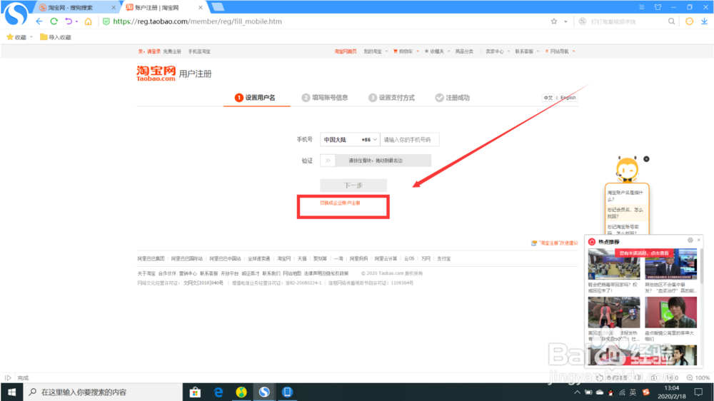This screenshot has height=401, width=714.
Task: Launch Edge browser from the taskbar
Action: 218,392
